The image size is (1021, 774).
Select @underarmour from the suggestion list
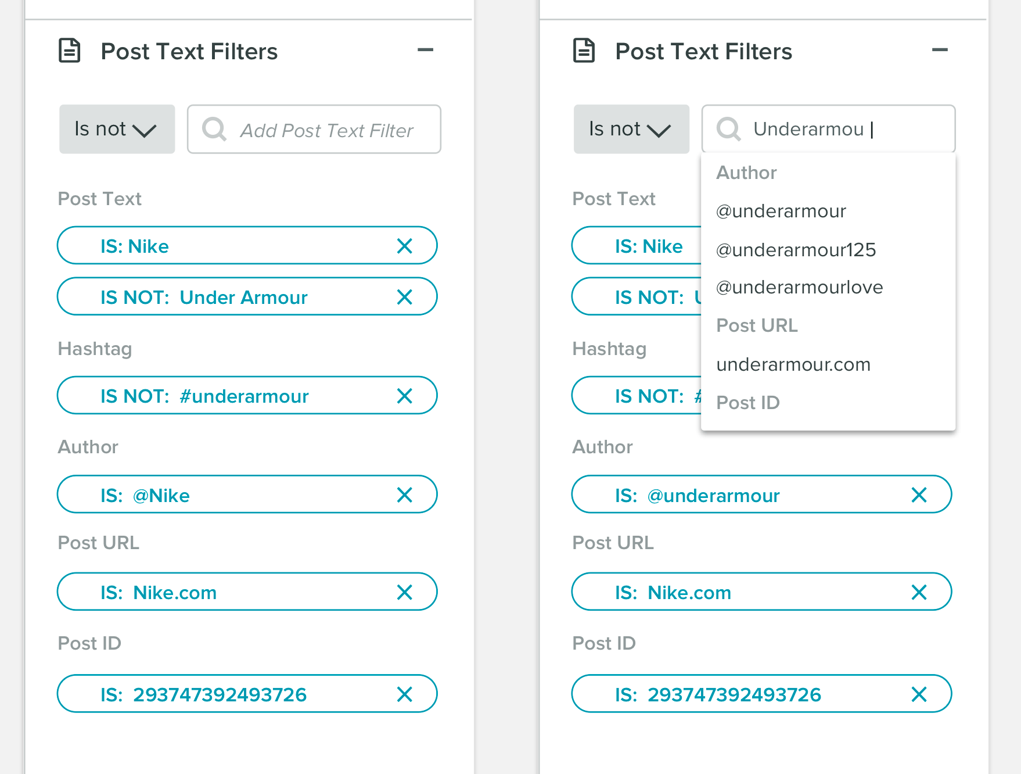(781, 211)
